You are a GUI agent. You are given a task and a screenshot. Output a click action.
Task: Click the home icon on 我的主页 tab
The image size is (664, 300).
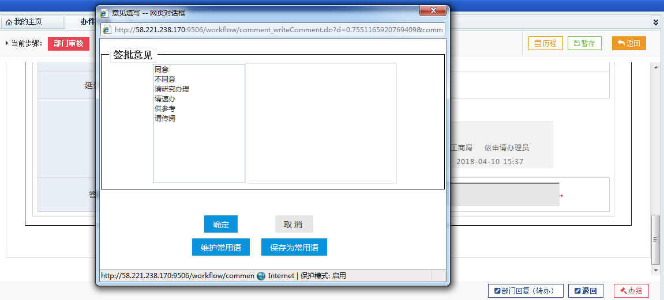click(x=9, y=22)
